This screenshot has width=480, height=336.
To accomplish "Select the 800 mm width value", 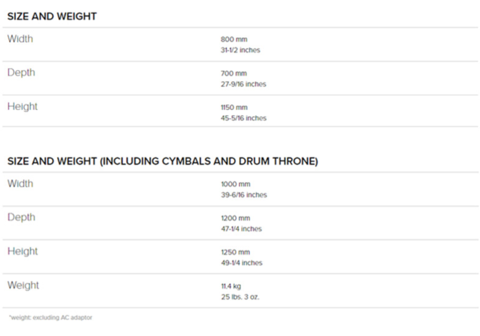I will pyautogui.click(x=234, y=40).
